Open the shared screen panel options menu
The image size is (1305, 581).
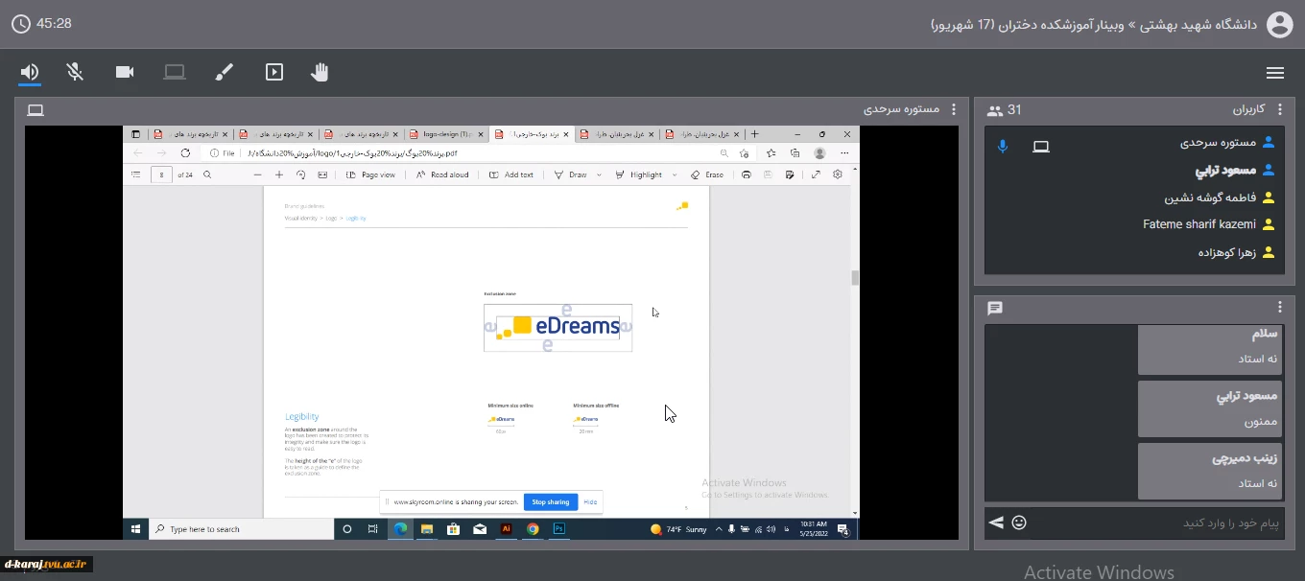[x=953, y=110]
